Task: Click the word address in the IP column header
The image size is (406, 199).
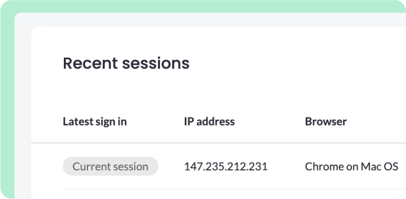Action: (216, 122)
